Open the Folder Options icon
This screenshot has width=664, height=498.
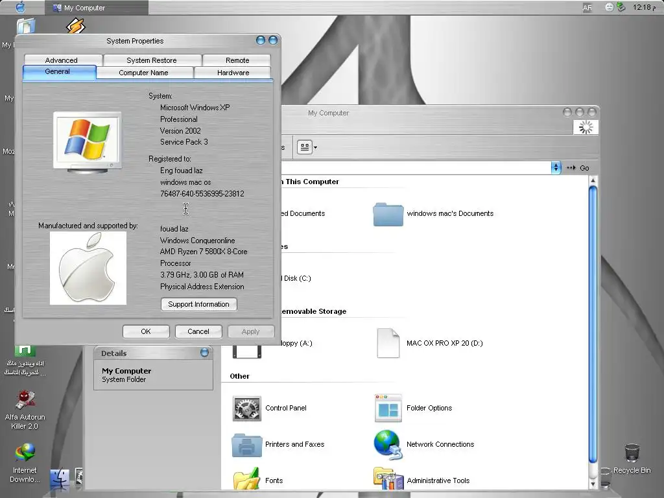(x=388, y=409)
